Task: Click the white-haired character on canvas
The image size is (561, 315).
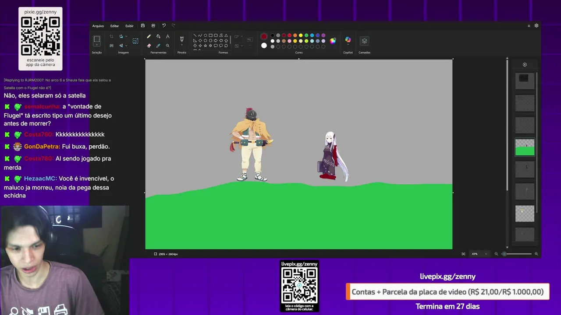Action: tap(334, 157)
